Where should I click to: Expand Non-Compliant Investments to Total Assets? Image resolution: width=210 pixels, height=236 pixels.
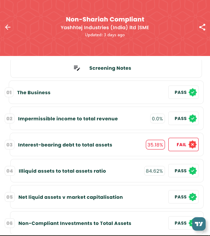75,223
